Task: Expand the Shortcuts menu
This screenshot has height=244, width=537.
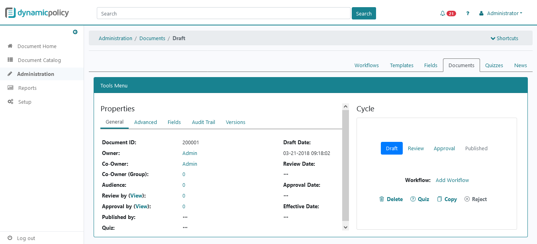Action: (x=504, y=39)
